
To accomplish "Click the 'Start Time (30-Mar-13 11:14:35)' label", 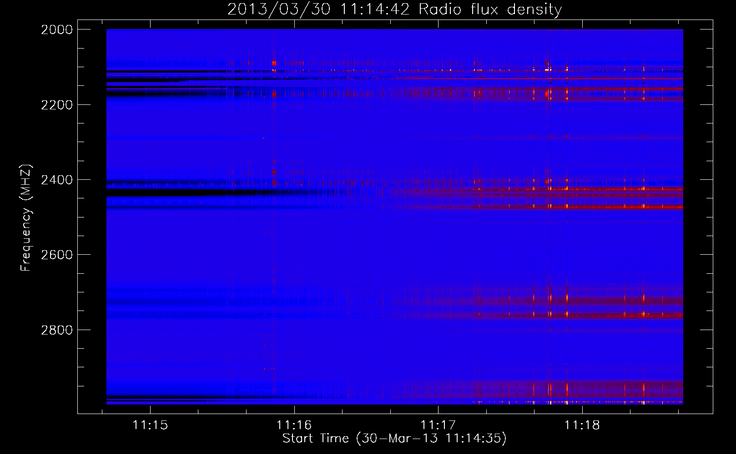I will tap(394, 438).
